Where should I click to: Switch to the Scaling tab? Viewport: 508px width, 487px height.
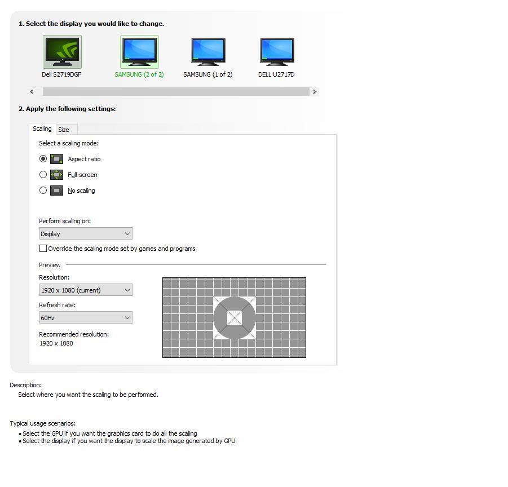click(x=42, y=129)
